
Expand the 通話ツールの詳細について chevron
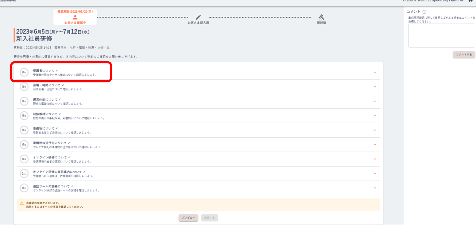375,188
